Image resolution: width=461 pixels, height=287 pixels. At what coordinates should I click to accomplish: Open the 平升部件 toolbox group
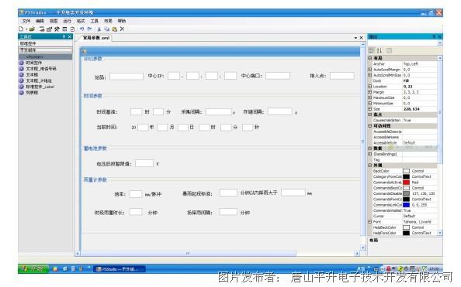tap(46, 50)
